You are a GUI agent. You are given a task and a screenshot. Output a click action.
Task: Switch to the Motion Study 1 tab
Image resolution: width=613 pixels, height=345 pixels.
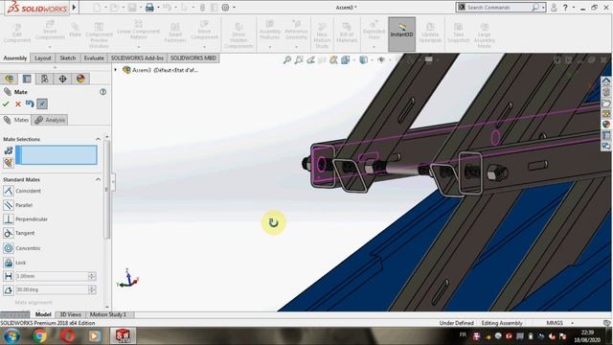coord(108,314)
